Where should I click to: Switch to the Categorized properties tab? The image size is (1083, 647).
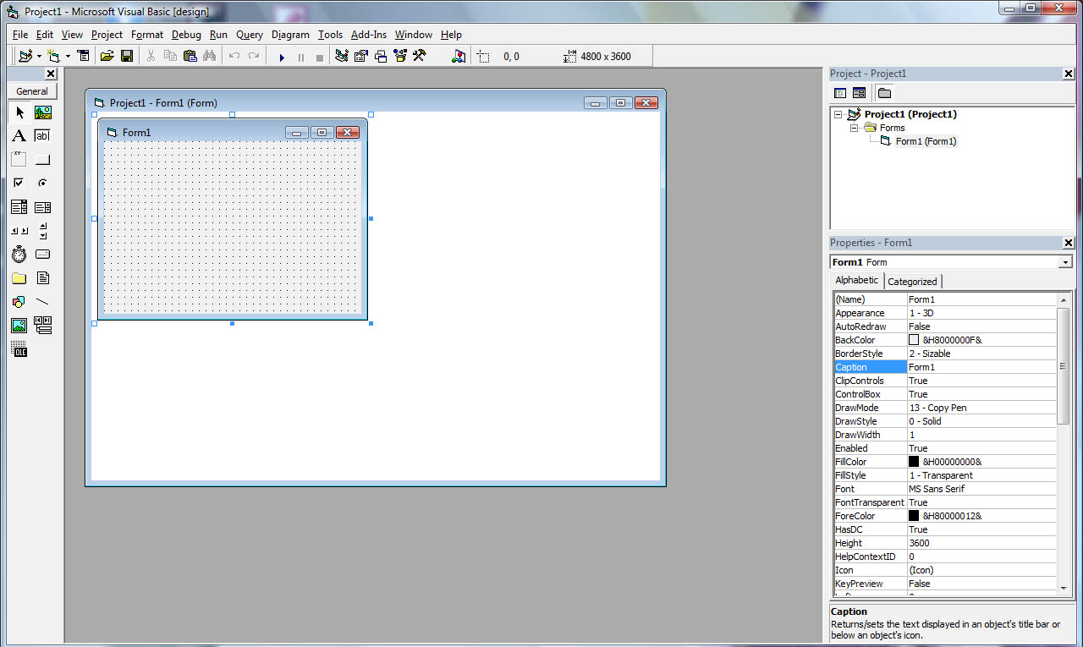point(912,282)
